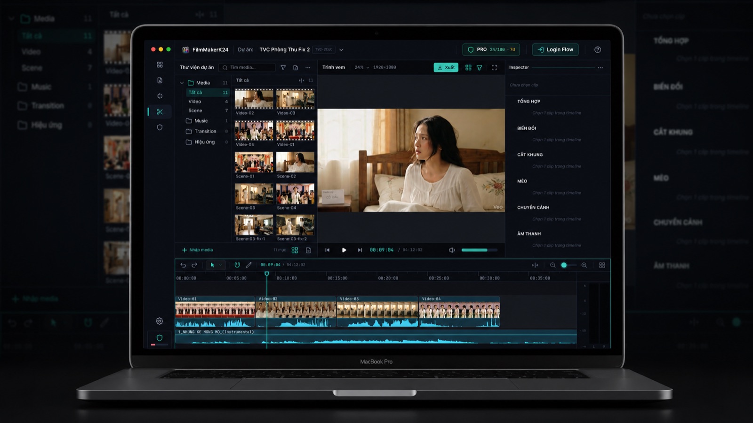
Task: Zoom out the timeline
Action: coord(553,265)
